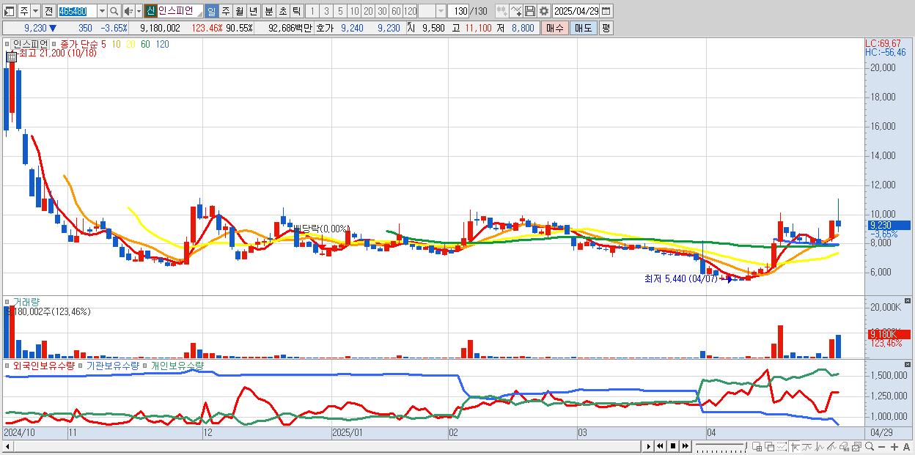The height and width of the screenshot is (455, 915).
Task: Click the 2025/04/29 date field
Action: pyautogui.click(x=576, y=11)
